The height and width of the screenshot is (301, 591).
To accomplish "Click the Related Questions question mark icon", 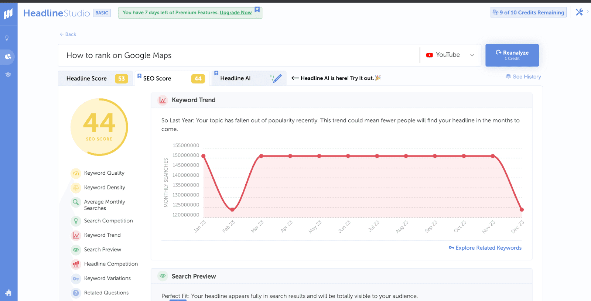I will (76, 293).
